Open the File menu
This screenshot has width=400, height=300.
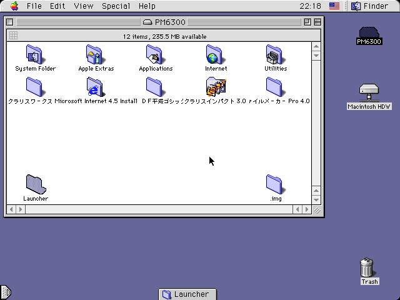[x=34, y=6]
